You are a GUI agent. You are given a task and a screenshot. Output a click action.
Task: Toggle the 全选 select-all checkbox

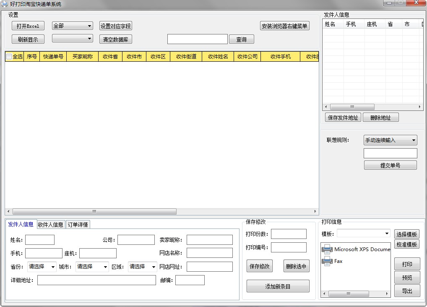9,57
